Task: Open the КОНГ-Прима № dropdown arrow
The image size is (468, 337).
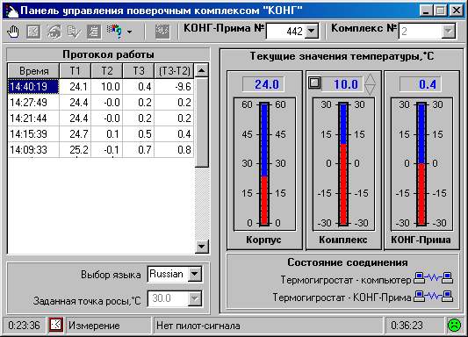Action: pos(312,31)
